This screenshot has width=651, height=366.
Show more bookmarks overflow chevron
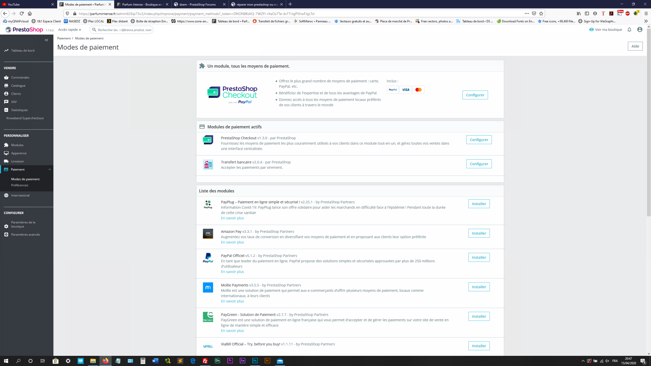coord(646,21)
